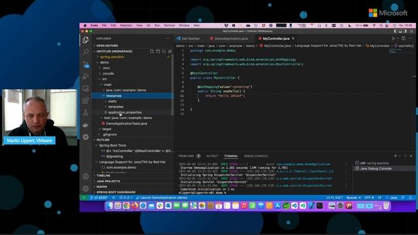418x235 pixels.
Task: Switch to OUTPUT panel tab
Action: [212, 156]
